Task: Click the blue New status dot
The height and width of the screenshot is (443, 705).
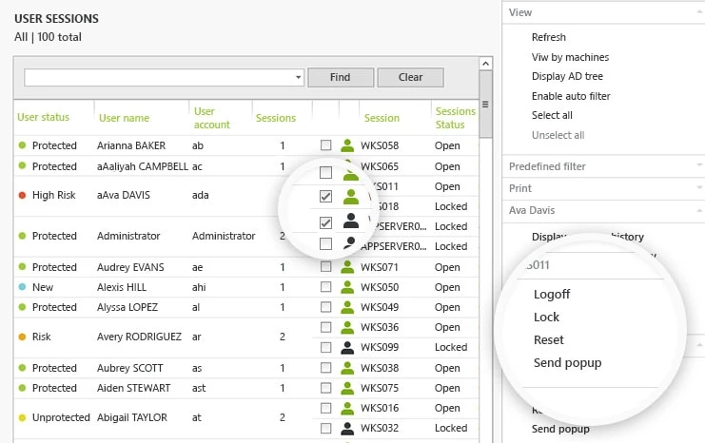Action: tap(22, 287)
